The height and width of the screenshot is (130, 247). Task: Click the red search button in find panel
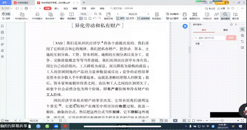tap(231, 38)
